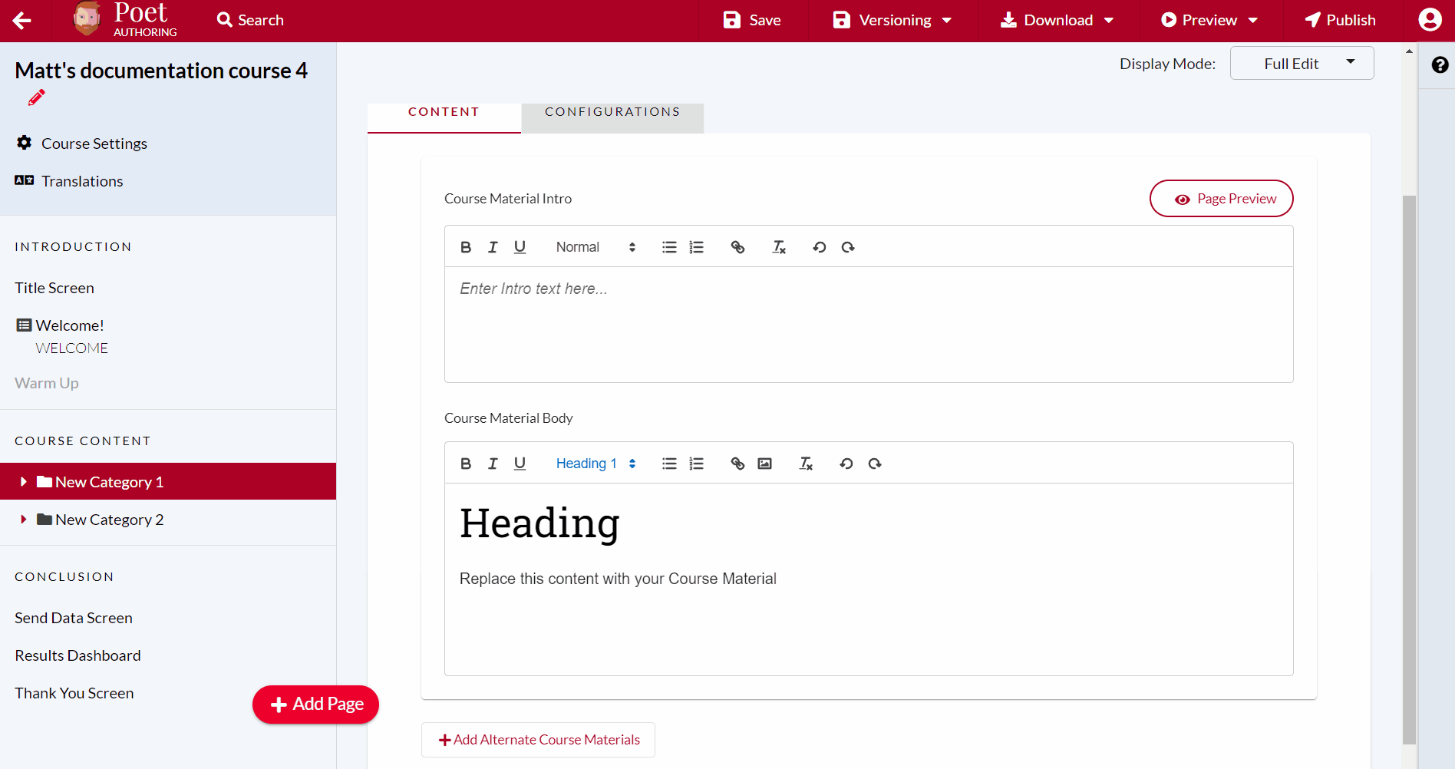Create a numbered list in the Body editor

tap(696, 463)
